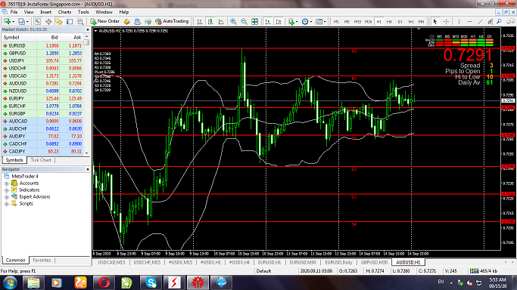Switch timeframe to W1

click(410, 21)
